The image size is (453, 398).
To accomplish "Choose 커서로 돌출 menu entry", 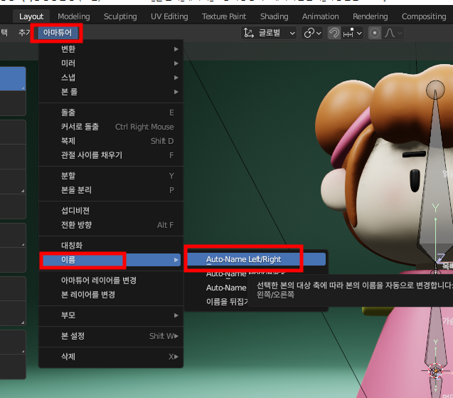I will (111, 127).
